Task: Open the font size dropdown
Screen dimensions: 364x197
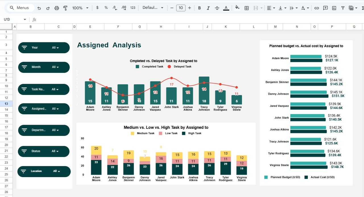Action: point(181,8)
